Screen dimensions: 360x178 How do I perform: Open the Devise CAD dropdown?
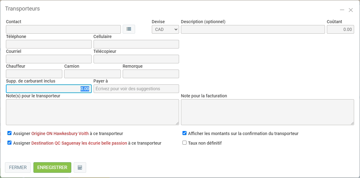165,29
